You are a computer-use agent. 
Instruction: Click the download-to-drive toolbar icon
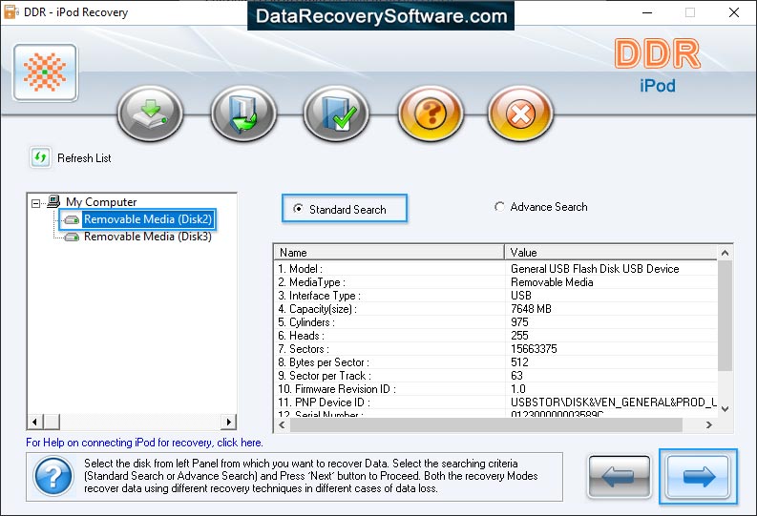150,114
